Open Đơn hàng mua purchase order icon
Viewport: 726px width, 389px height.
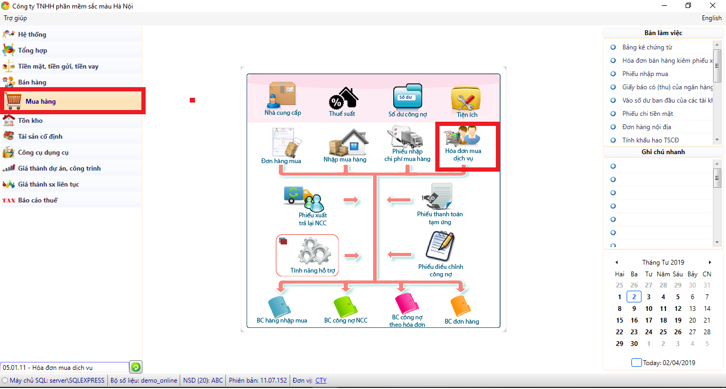(x=281, y=143)
